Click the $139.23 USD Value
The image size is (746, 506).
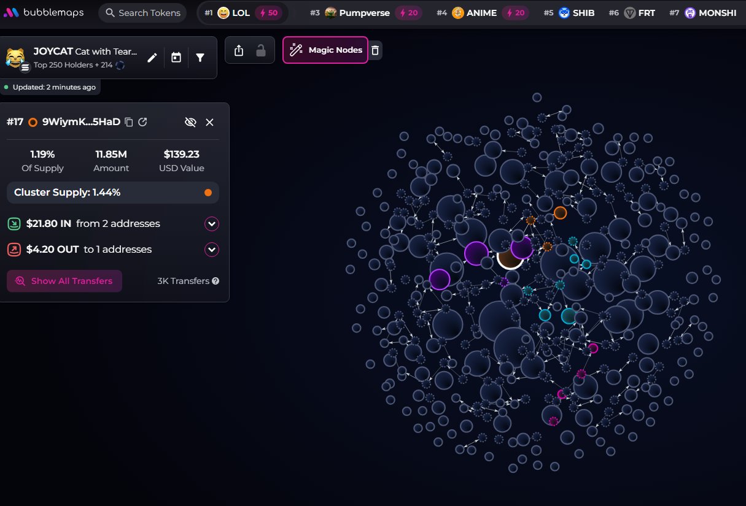coord(182,154)
